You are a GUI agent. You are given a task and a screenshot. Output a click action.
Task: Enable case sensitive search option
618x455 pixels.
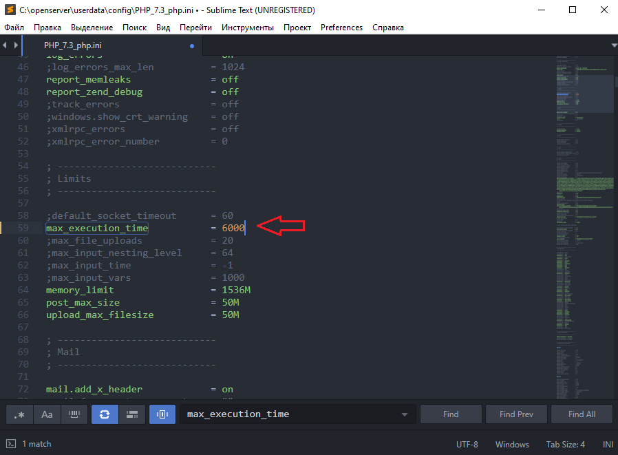coord(47,414)
